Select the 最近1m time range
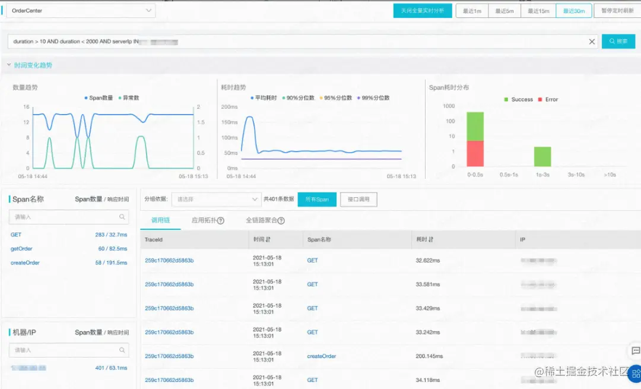This screenshot has width=641, height=389. point(472,11)
